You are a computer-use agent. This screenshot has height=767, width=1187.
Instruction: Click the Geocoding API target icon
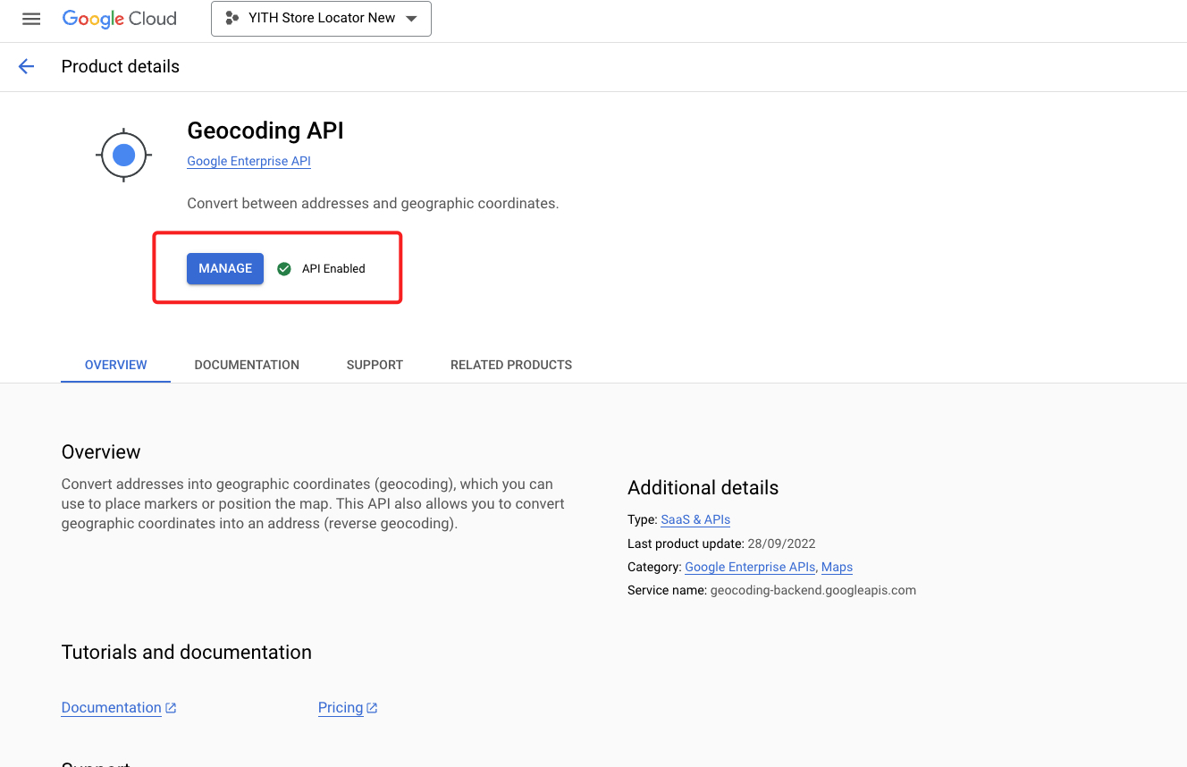point(124,156)
